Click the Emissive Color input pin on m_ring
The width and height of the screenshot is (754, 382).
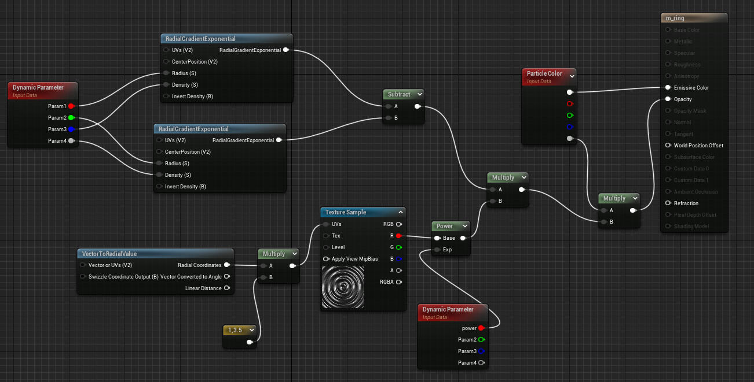pyautogui.click(x=668, y=88)
